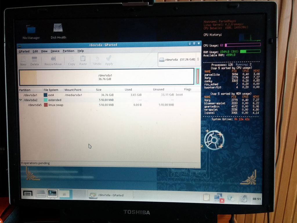Click the speaker volume tray icon
Image resolution: width=297 pixels, height=223 pixels.
tap(244, 198)
